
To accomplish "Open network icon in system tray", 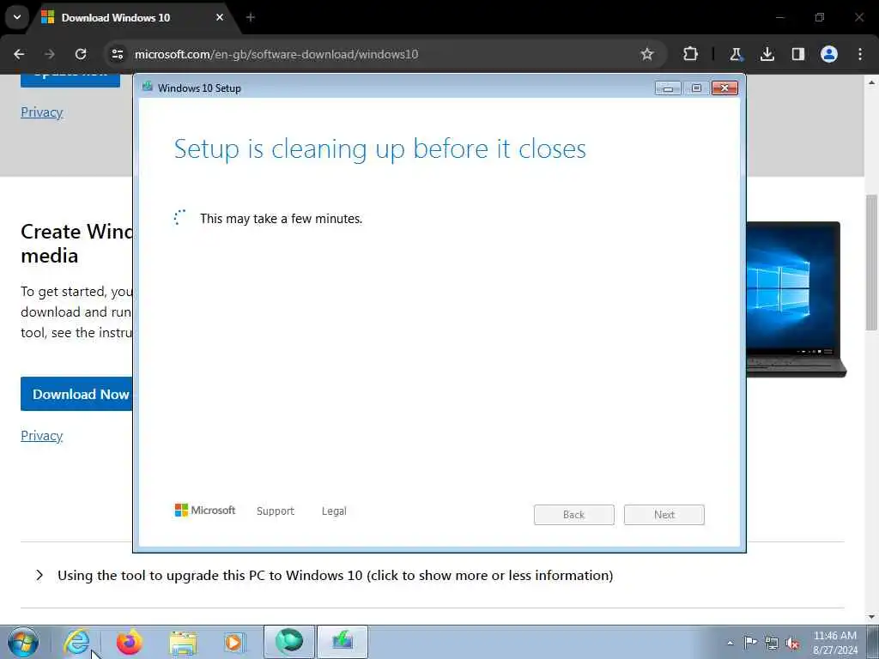I will click(772, 644).
